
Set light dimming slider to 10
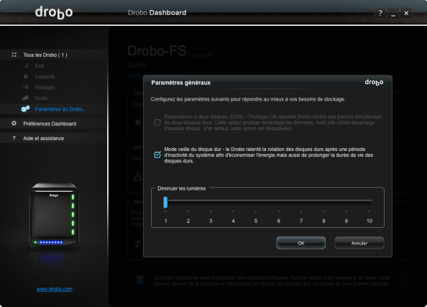tap(369, 202)
